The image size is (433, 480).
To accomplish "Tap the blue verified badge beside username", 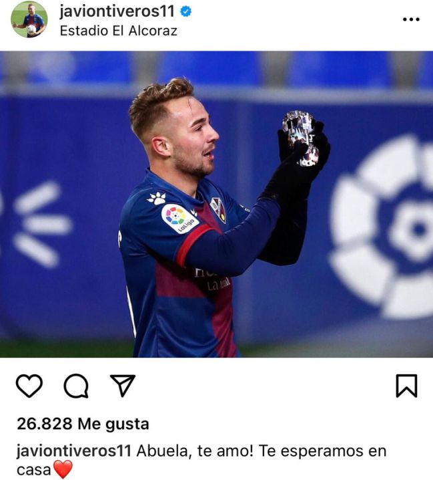I will [185, 11].
